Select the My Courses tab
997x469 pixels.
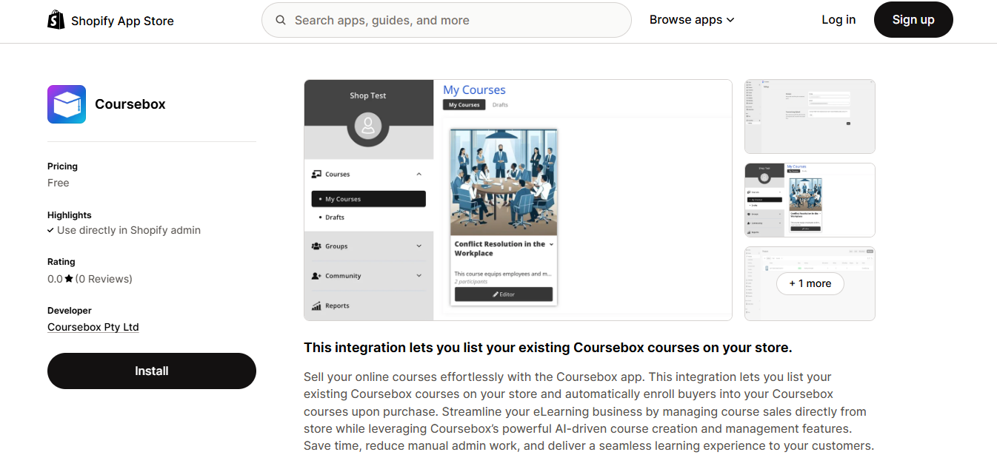click(x=464, y=105)
